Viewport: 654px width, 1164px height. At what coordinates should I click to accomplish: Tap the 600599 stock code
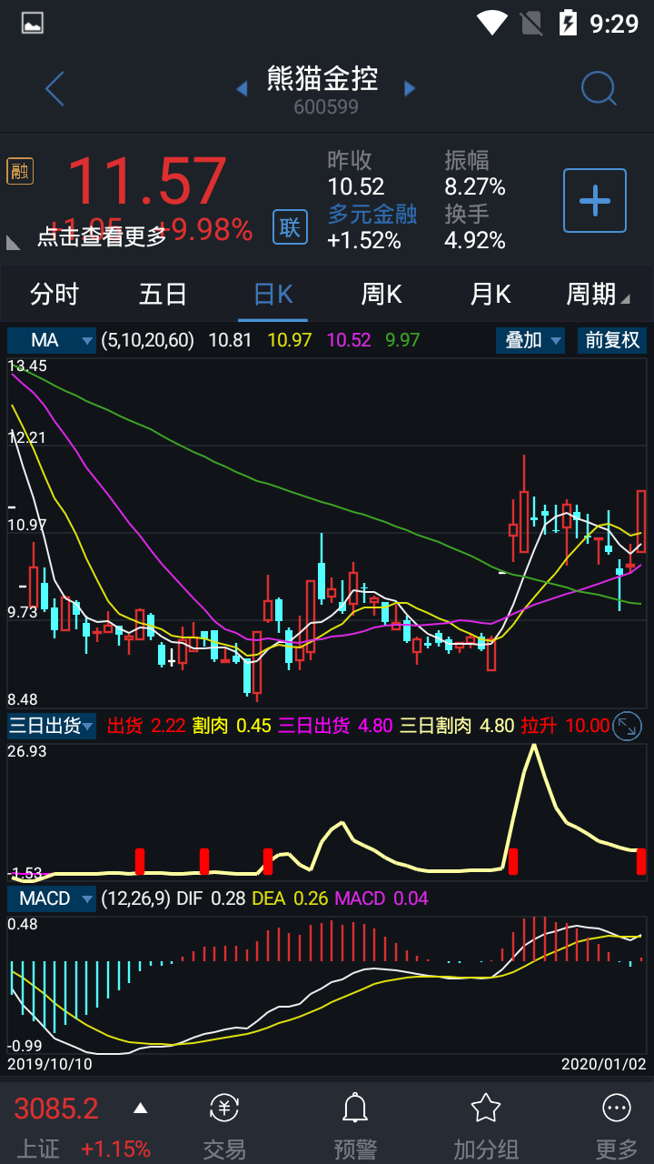[x=326, y=107]
